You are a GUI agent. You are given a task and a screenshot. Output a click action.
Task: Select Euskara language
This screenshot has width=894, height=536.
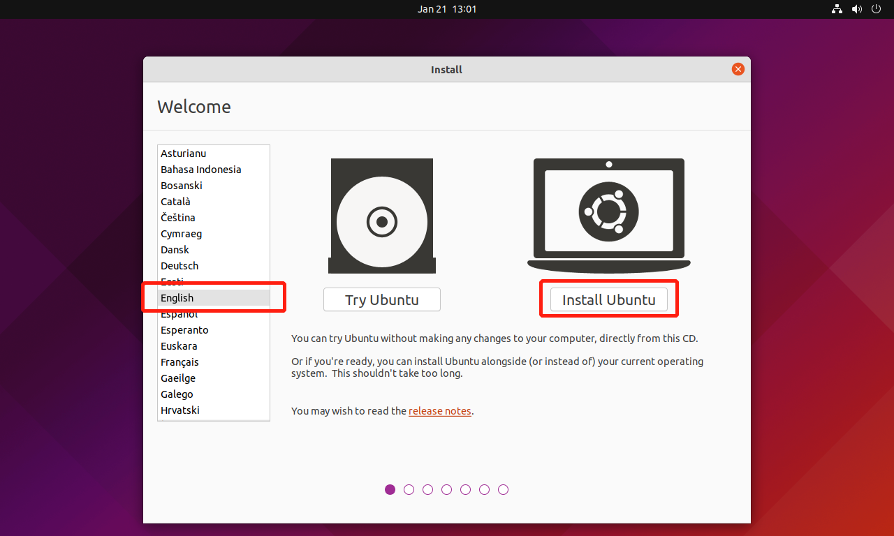[214, 346]
